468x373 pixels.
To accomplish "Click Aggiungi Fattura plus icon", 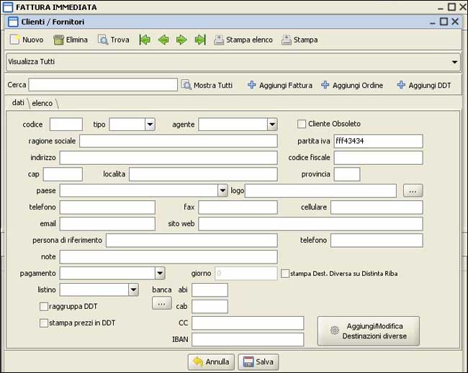I will point(251,85).
